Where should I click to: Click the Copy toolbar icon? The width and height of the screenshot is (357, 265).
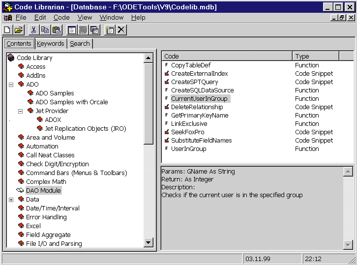(45, 30)
